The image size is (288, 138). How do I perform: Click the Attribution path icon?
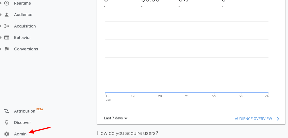7,111
